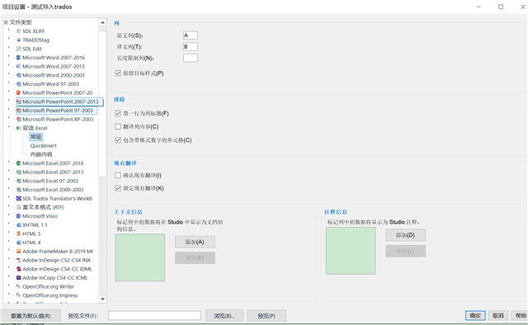Expand the Microsoft Excel 2007-2016 node

[x=9, y=162]
